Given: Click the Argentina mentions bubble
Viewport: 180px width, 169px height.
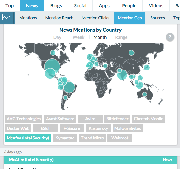Looking at the screenshot, I should 65,98.
